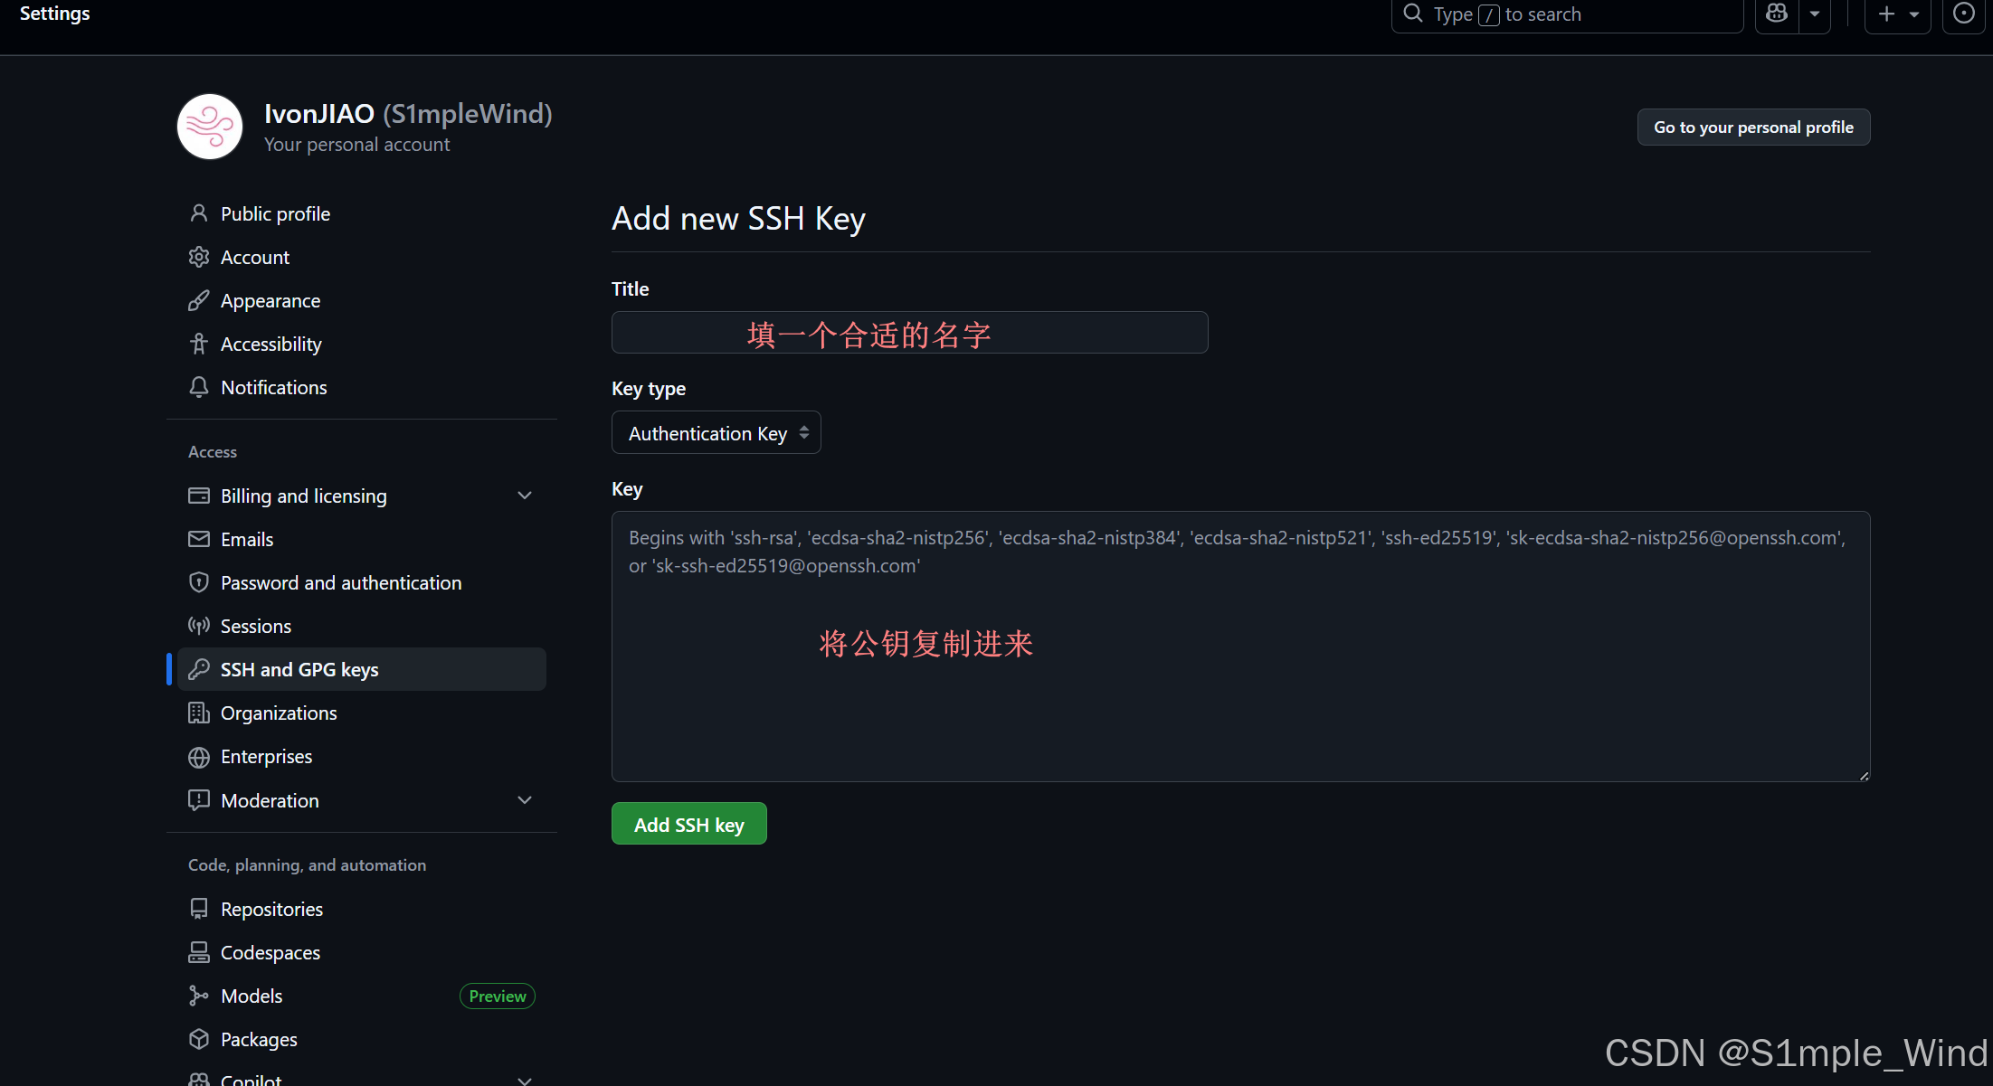Click the bell icon beside Notifications
This screenshot has height=1086, width=1993.
[x=199, y=387]
